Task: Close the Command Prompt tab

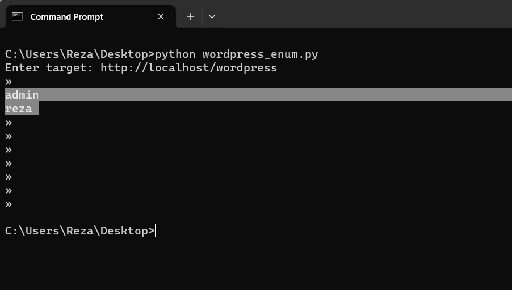Action: tap(161, 16)
